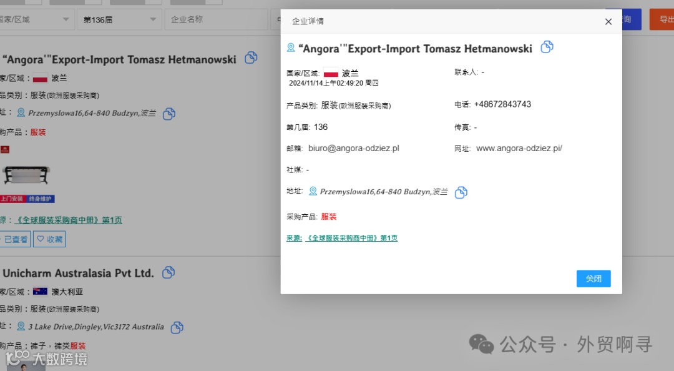The image size is (674, 371).
Task: Copy the address icon in the dialog
Action: tap(461, 192)
